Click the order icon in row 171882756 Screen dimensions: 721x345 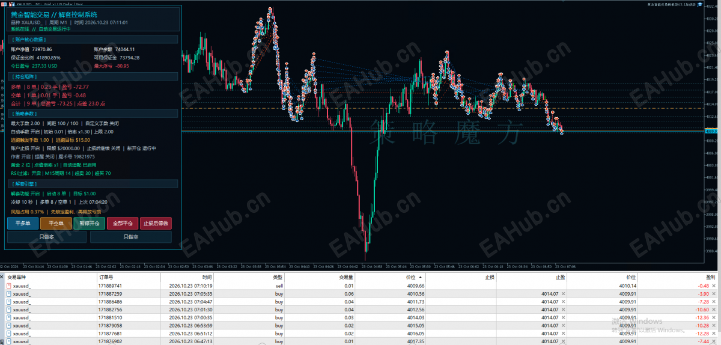[9, 310]
